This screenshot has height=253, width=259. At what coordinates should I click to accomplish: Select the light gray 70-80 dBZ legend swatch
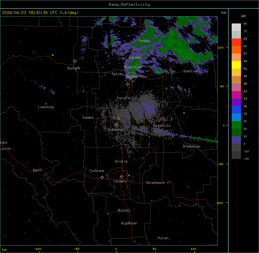(236, 27)
